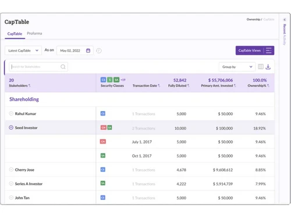The width and height of the screenshot is (291, 218).
Task: Switch to the CapTable tab
Action: pos(15,34)
